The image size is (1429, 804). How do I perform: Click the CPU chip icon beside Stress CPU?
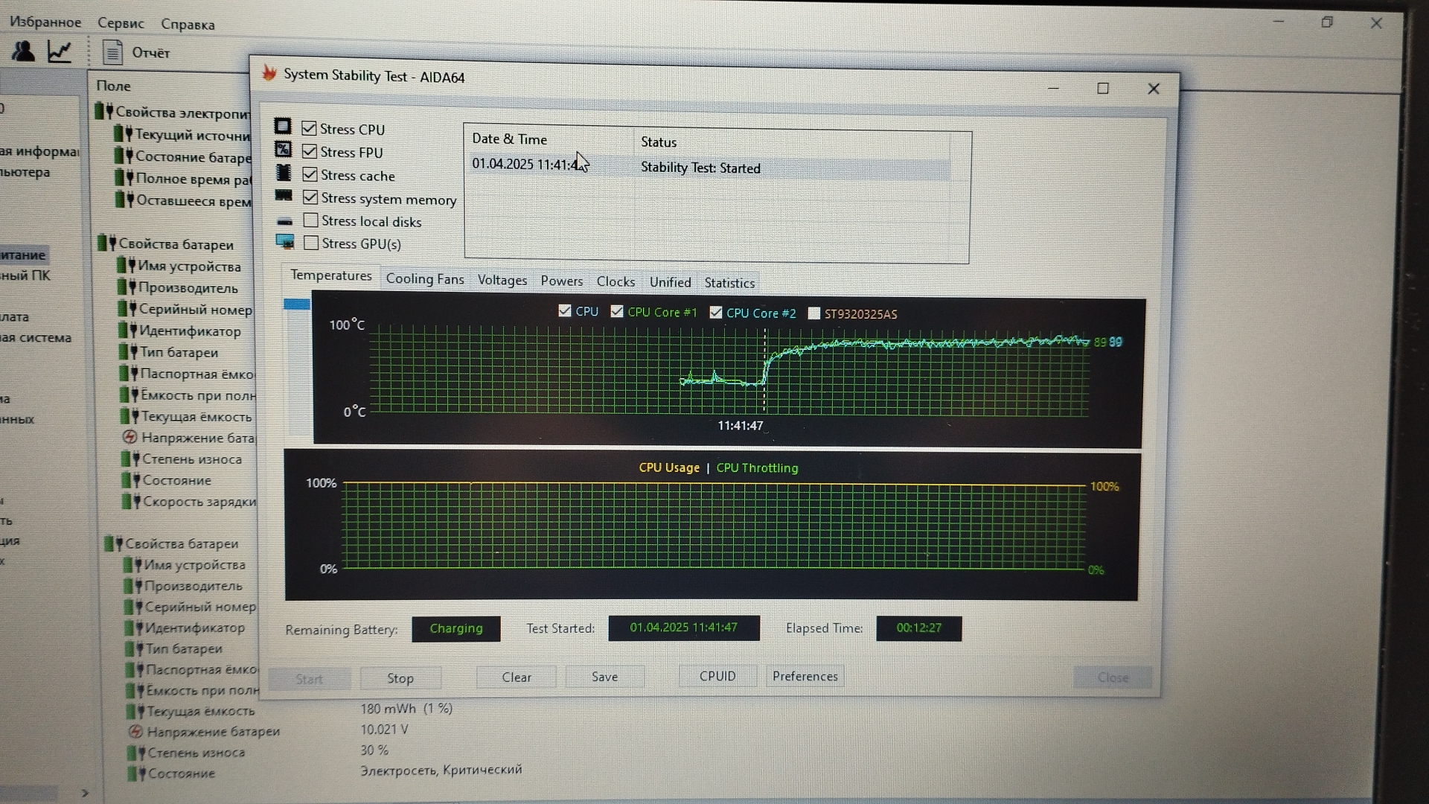[x=283, y=127]
